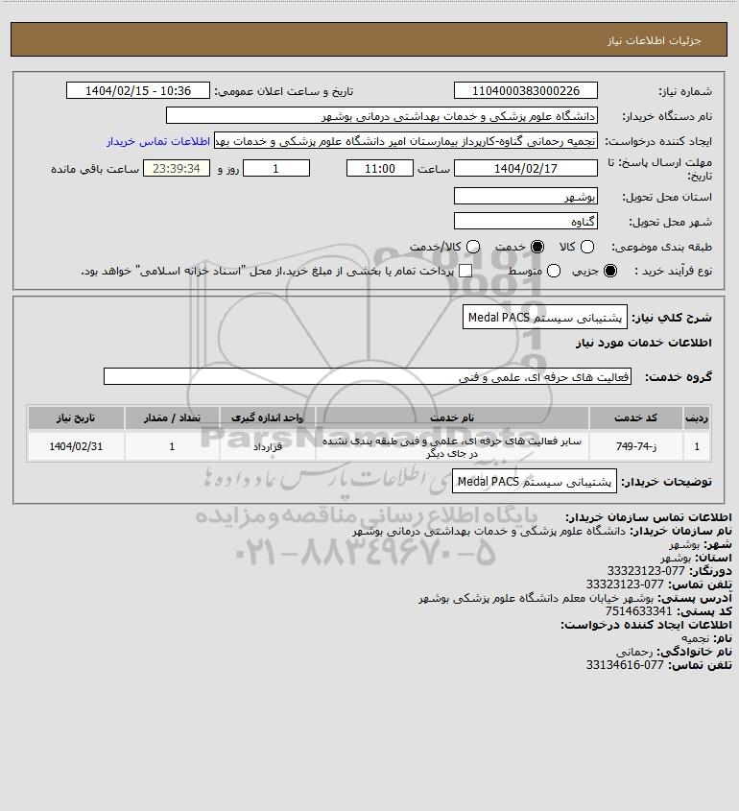
Task: Click the days remaining field showing 1
Action: [276, 168]
